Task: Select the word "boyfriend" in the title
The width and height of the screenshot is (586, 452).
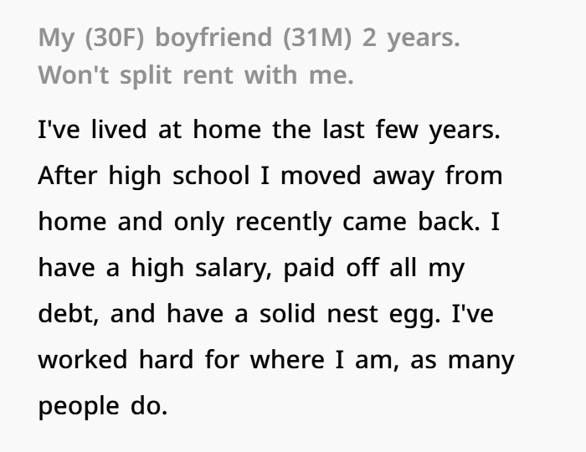Action: pos(213,39)
